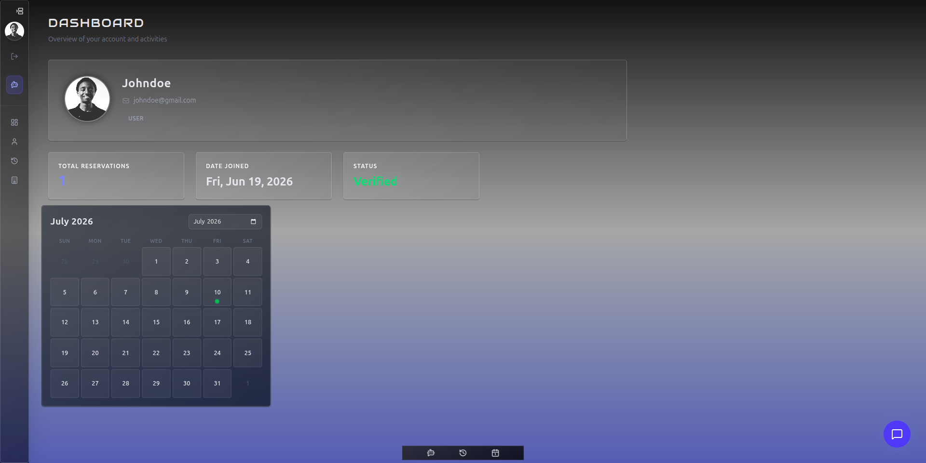926x463 pixels.
Task: Pick day 2 on the calendar
Action: tap(187, 262)
